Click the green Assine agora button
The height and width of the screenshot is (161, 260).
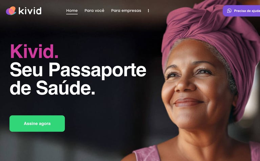[x=37, y=124]
